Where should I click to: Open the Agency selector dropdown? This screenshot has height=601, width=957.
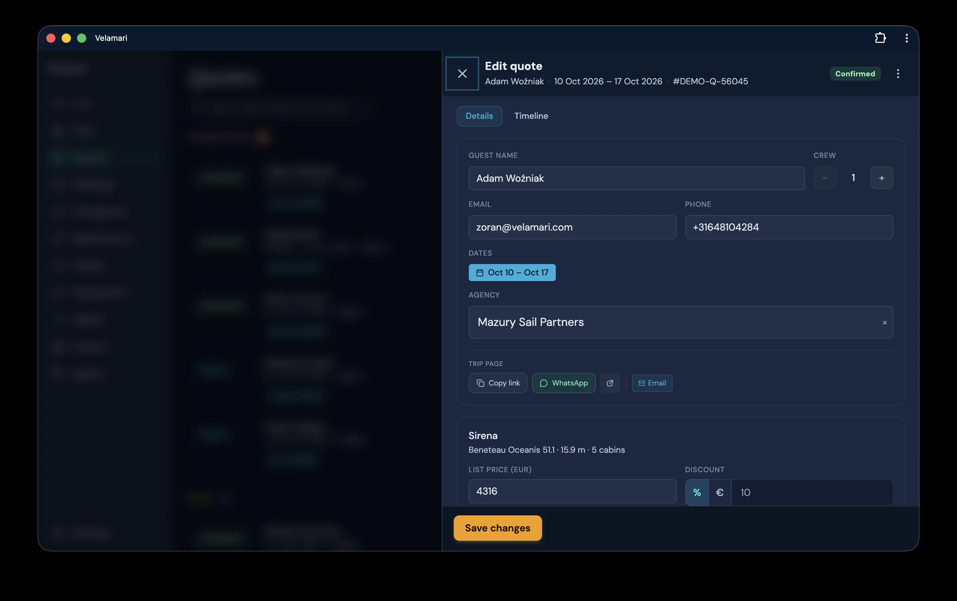point(680,322)
